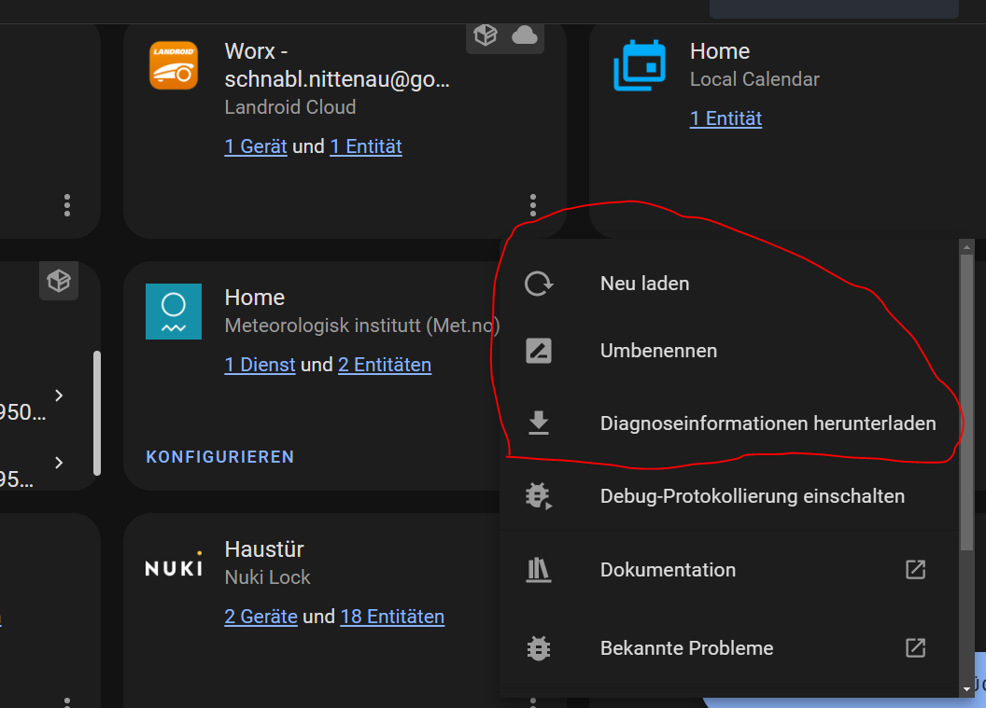Open Bekannte Probleme from the menu
This screenshot has width=986, height=708.
(730, 647)
